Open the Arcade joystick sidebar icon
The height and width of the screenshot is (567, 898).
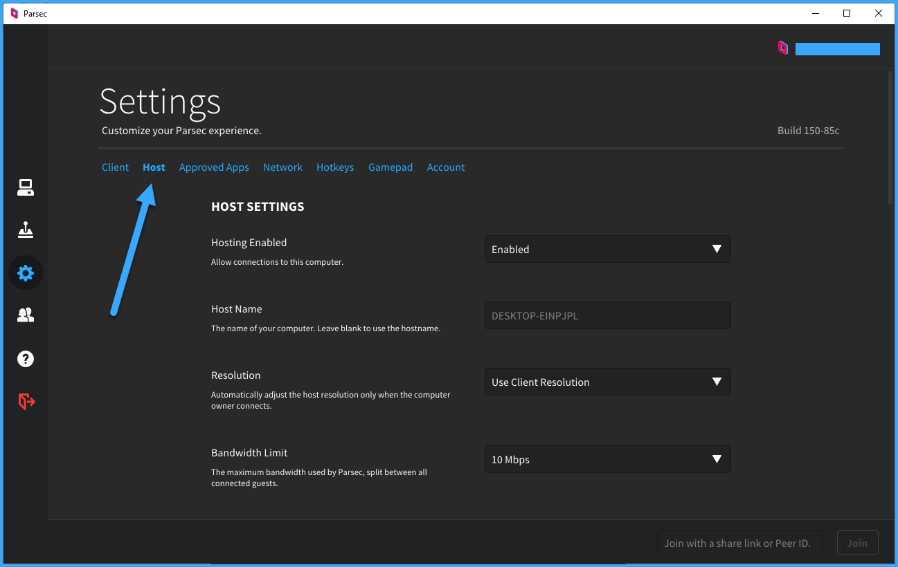pos(26,230)
